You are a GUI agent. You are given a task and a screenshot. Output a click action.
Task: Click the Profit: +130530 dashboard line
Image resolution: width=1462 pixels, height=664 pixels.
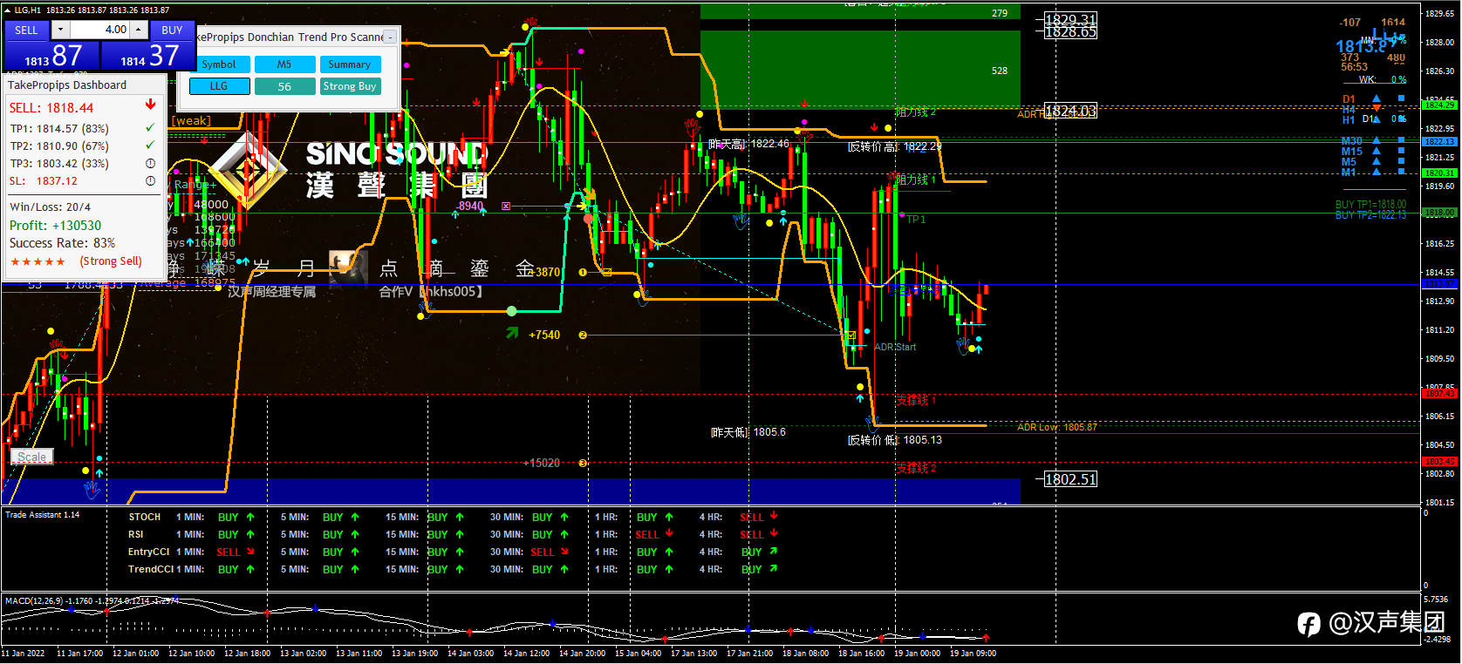click(56, 225)
